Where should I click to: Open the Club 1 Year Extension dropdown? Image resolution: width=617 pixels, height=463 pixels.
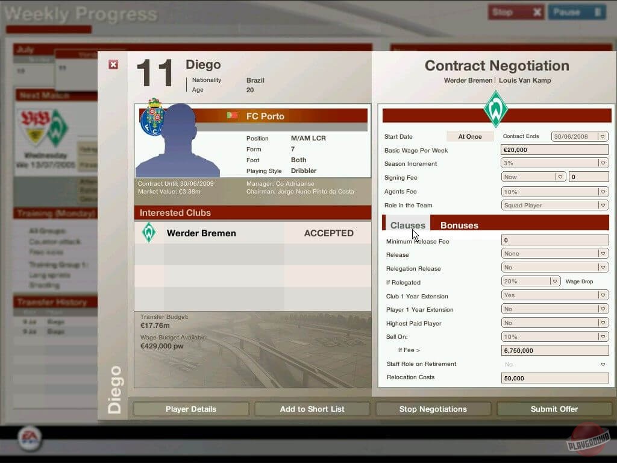click(603, 295)
